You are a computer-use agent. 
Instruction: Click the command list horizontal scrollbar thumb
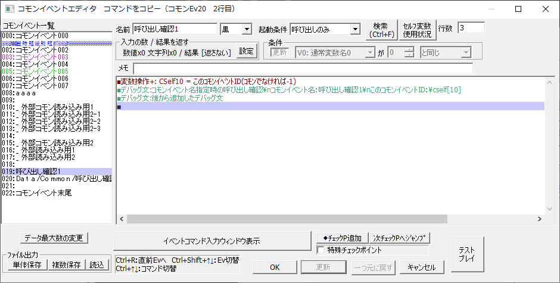tap(287, 219)
